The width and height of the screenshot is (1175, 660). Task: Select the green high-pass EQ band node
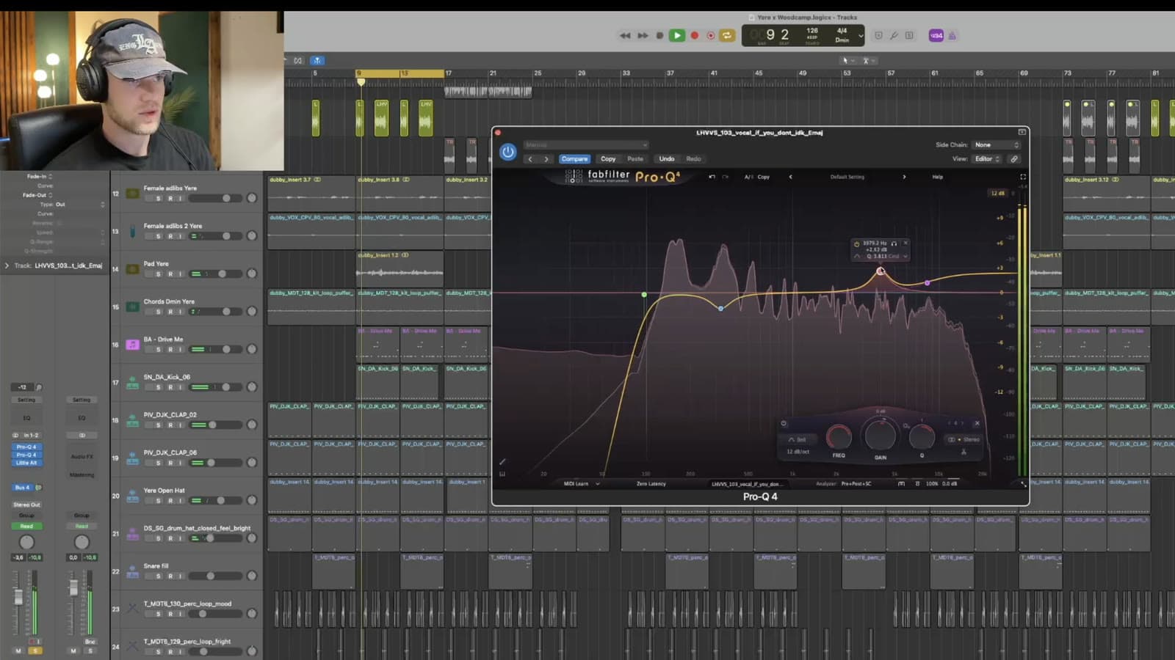click(644, 295)
